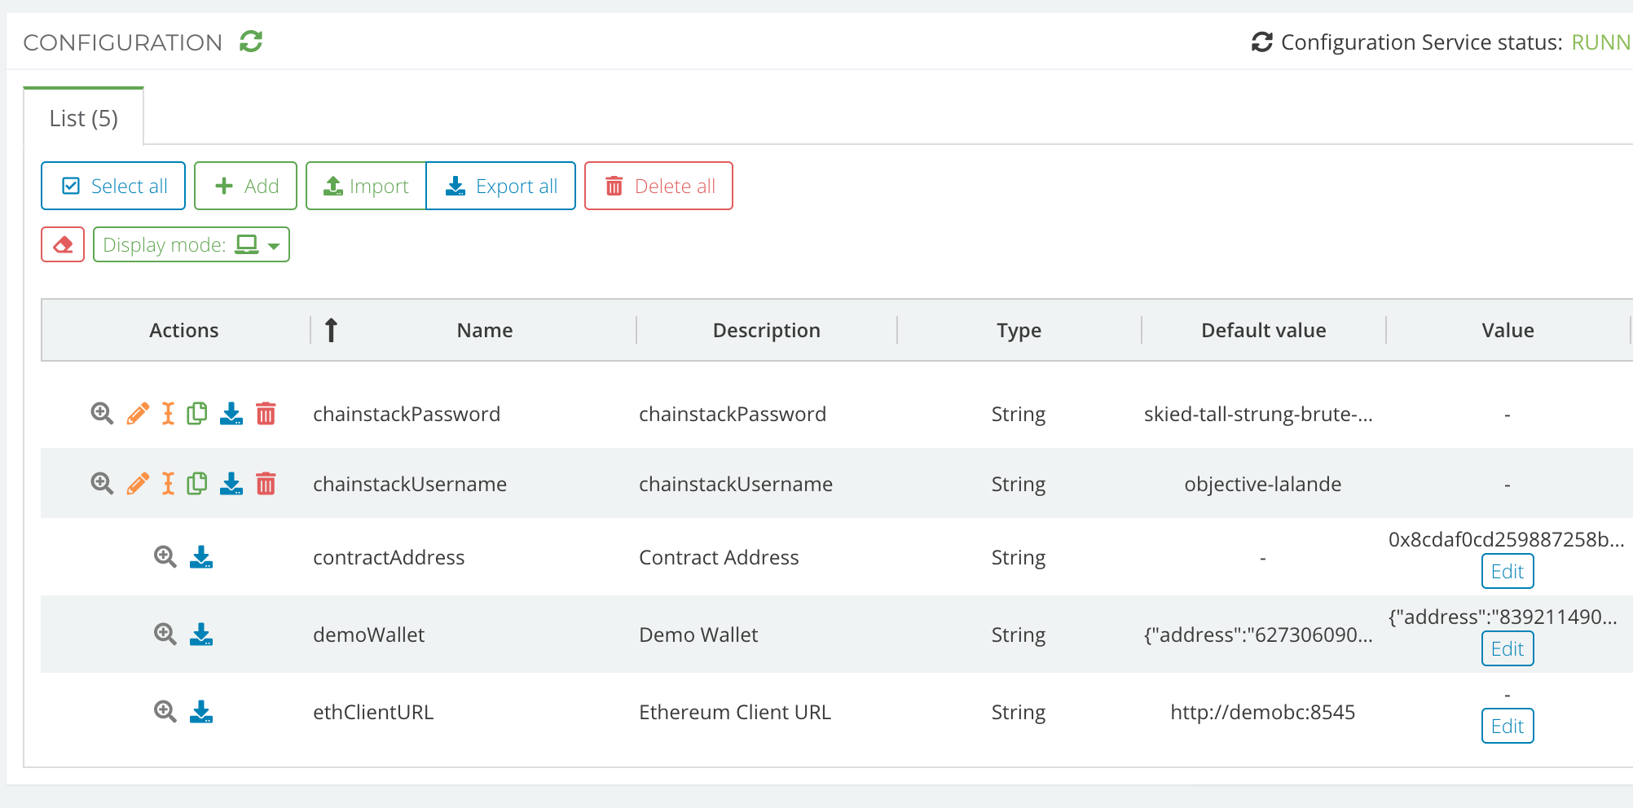Refresh the configuration list
The image size is (1633, 808).
tap(250, 41)
